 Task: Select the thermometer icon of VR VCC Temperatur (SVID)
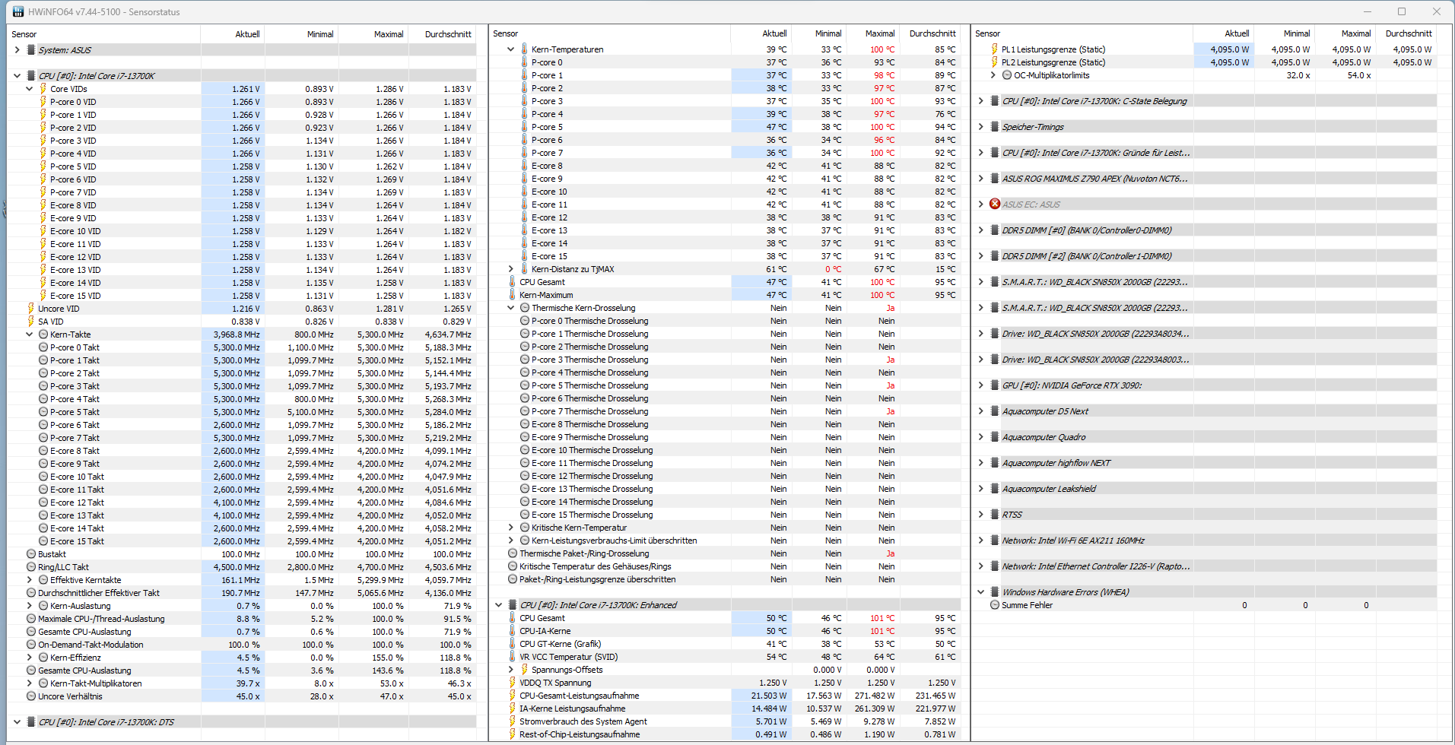click(x=512, y=657)
